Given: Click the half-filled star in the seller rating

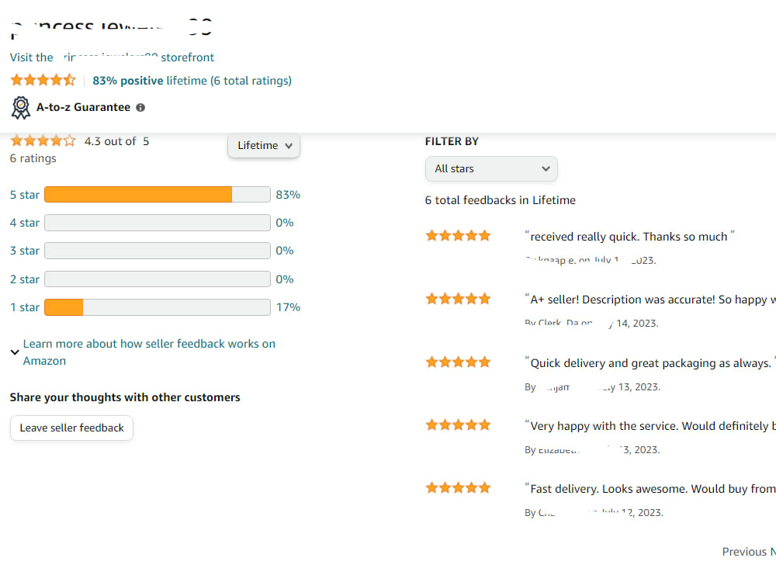Looking at the screenshot, I should tap(70, 79).
